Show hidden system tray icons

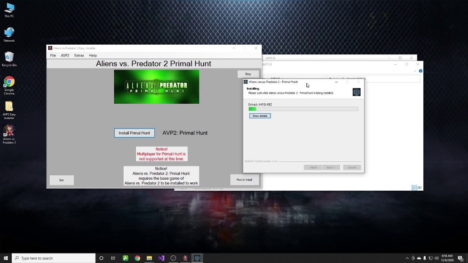tap(407, 258)
